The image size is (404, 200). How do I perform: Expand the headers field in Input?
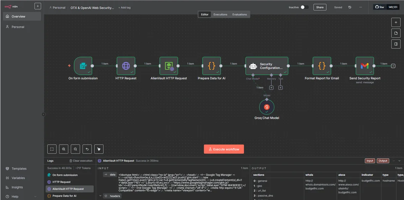tap(101, 196)
